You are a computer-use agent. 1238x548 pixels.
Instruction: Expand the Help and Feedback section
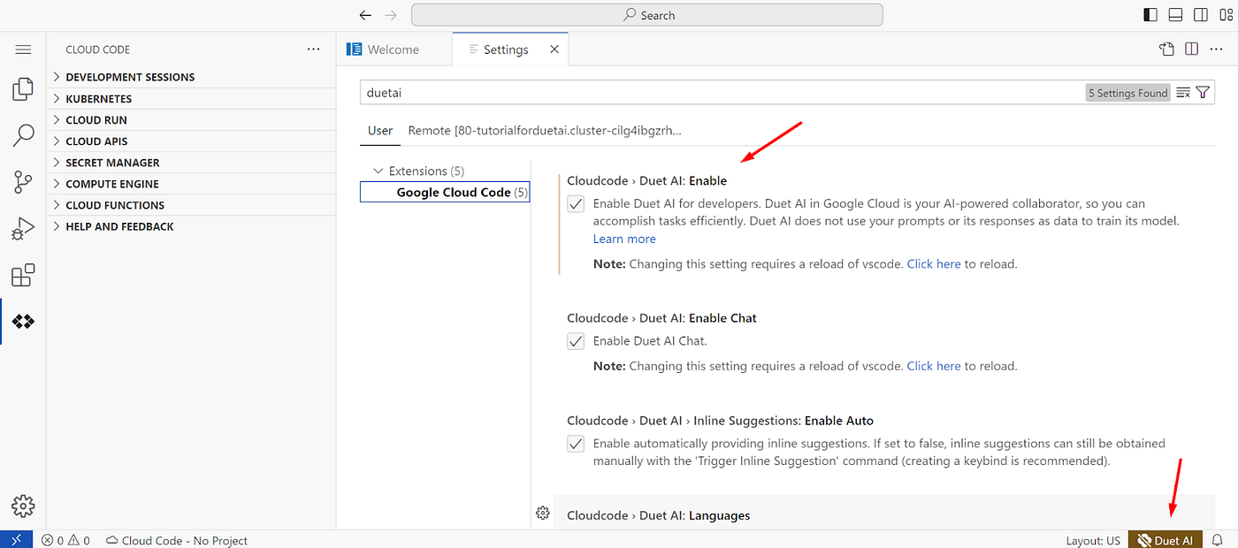click(x=191, y=226)
